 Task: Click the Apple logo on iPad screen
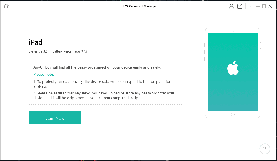coord(233,69)
